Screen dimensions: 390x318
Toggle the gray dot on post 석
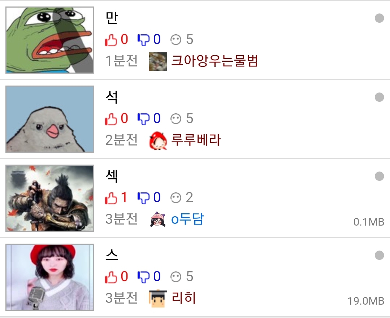(x=379, y=97)
